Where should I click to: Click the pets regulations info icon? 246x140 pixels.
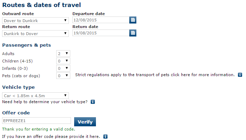click(x=240, y=75)
